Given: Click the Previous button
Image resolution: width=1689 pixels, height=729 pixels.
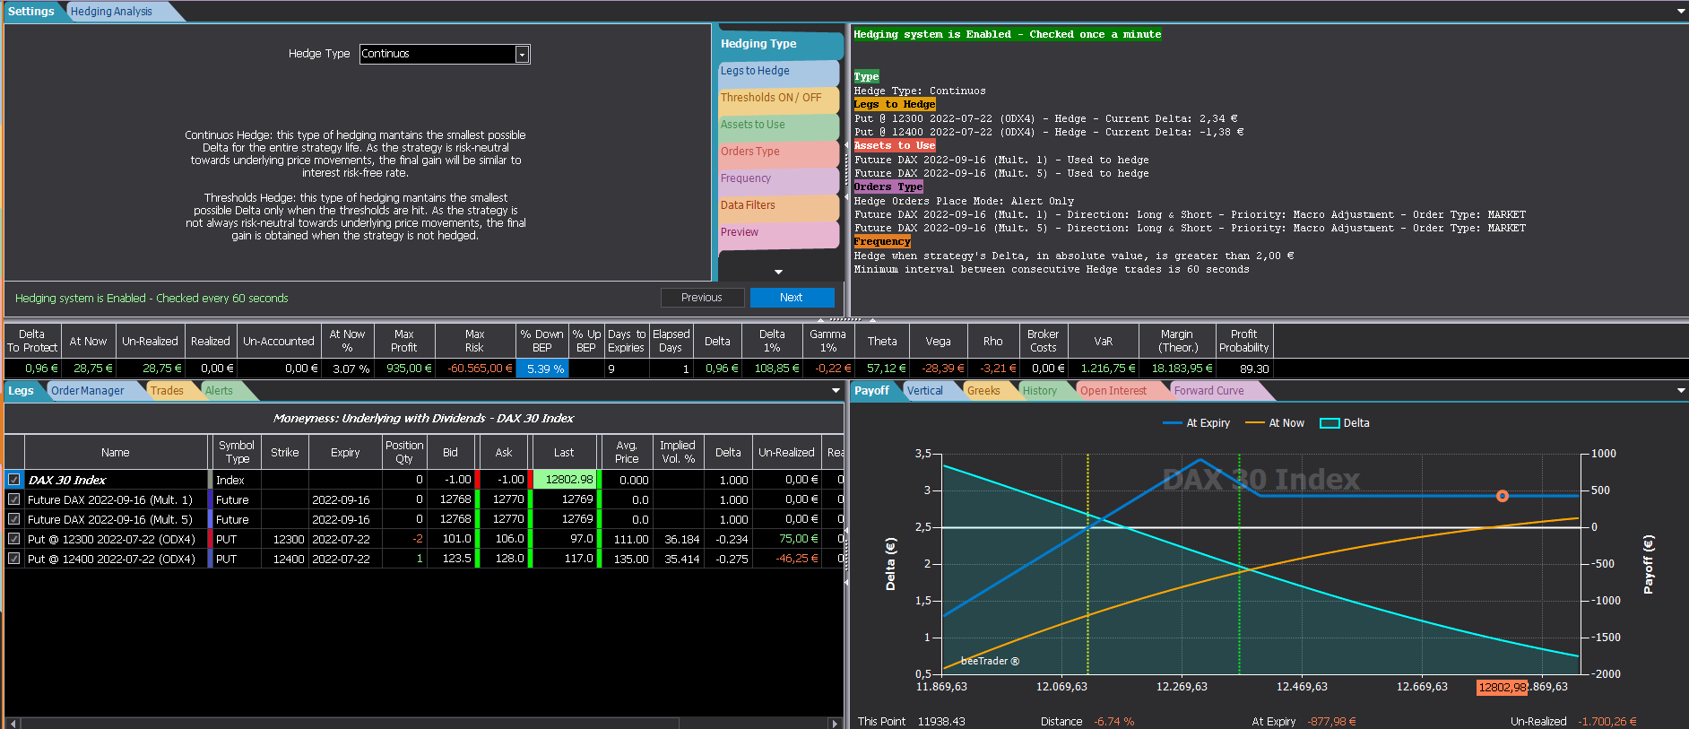Looking at the screenshot, I should (x=702, y=298).
